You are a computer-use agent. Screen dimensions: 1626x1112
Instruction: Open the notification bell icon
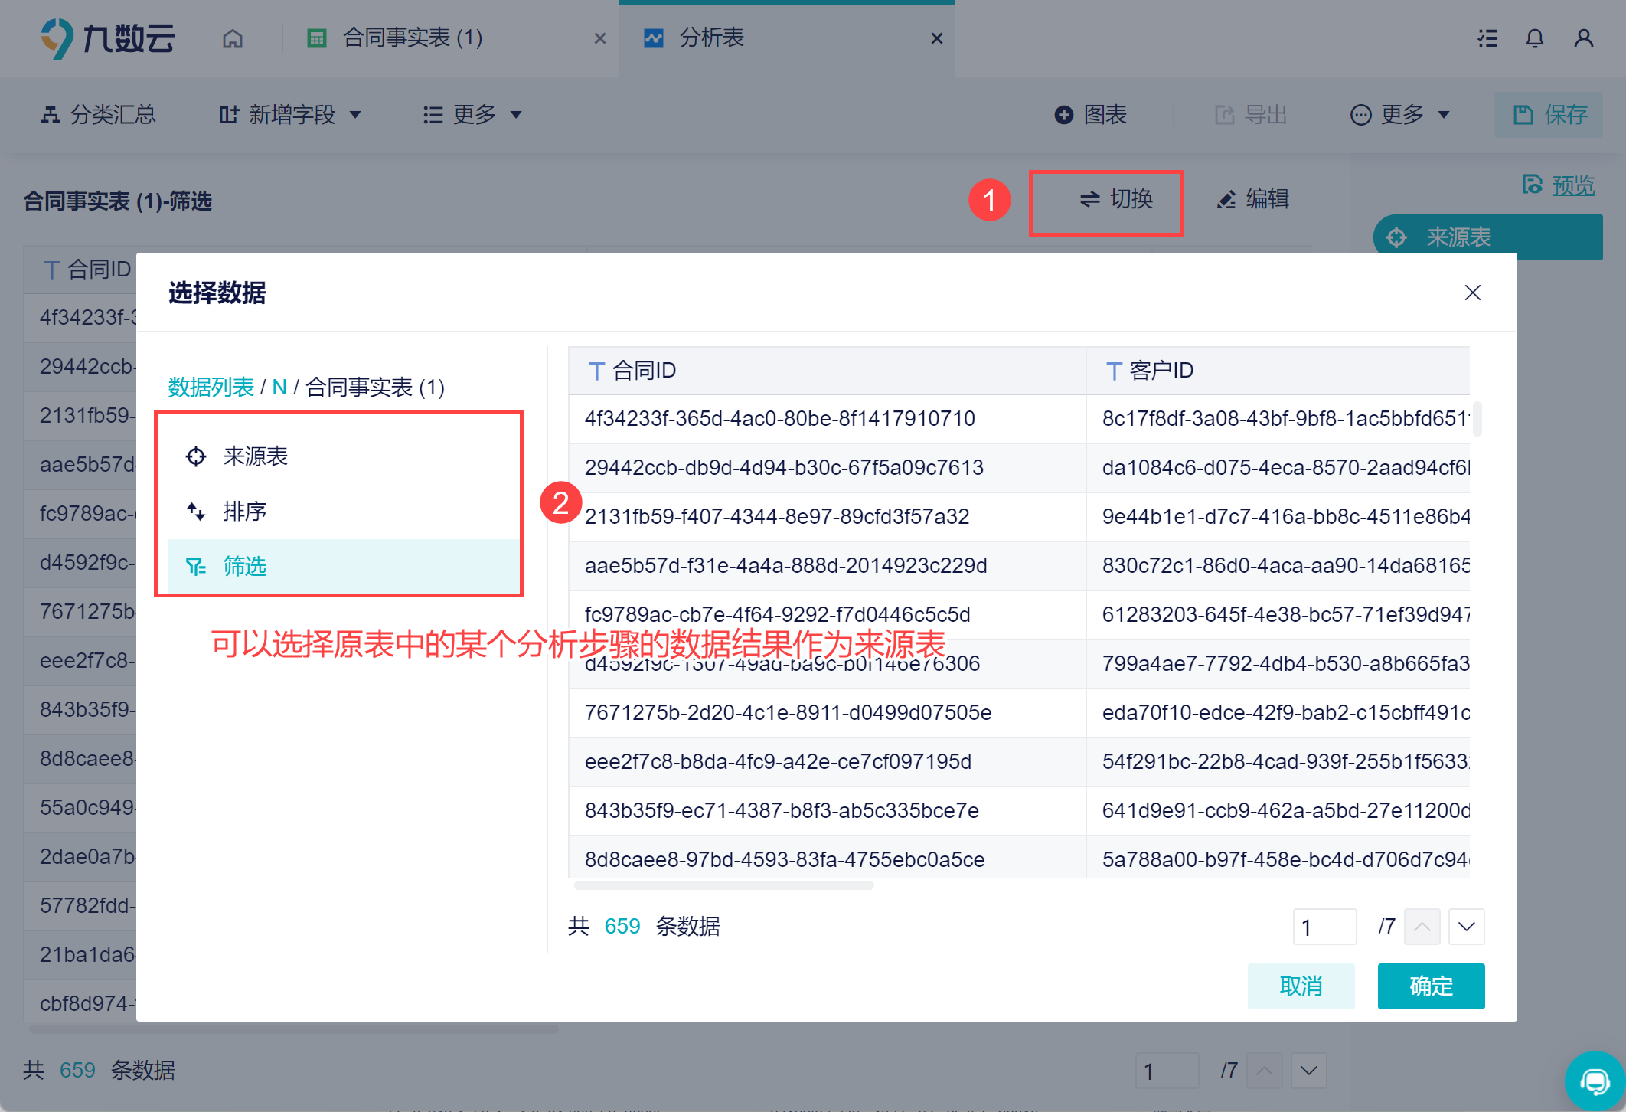tap(1534, 38)
